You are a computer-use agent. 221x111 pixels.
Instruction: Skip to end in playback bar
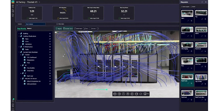coord(136,94)
